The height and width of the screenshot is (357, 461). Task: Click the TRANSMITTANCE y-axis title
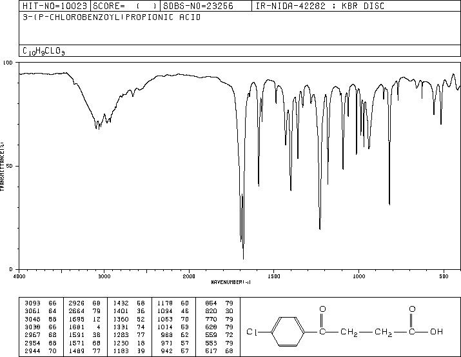[x=2, y=167]
